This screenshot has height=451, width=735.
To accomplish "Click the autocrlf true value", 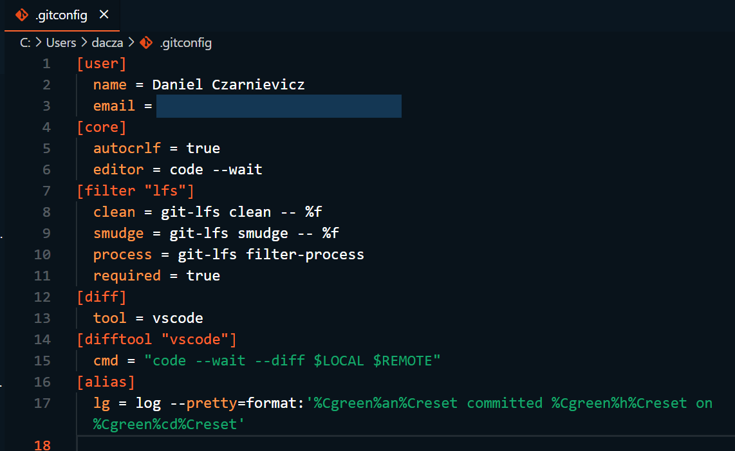I will (203, 149).
